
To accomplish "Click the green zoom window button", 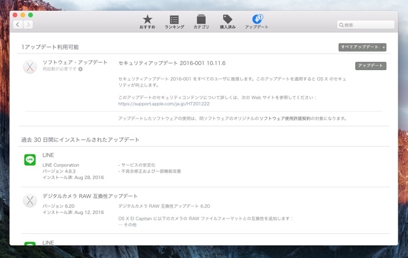I will 31,15.
